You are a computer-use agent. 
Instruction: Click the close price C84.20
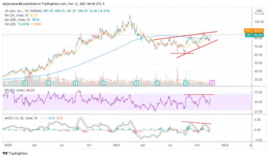pos(82,11)
